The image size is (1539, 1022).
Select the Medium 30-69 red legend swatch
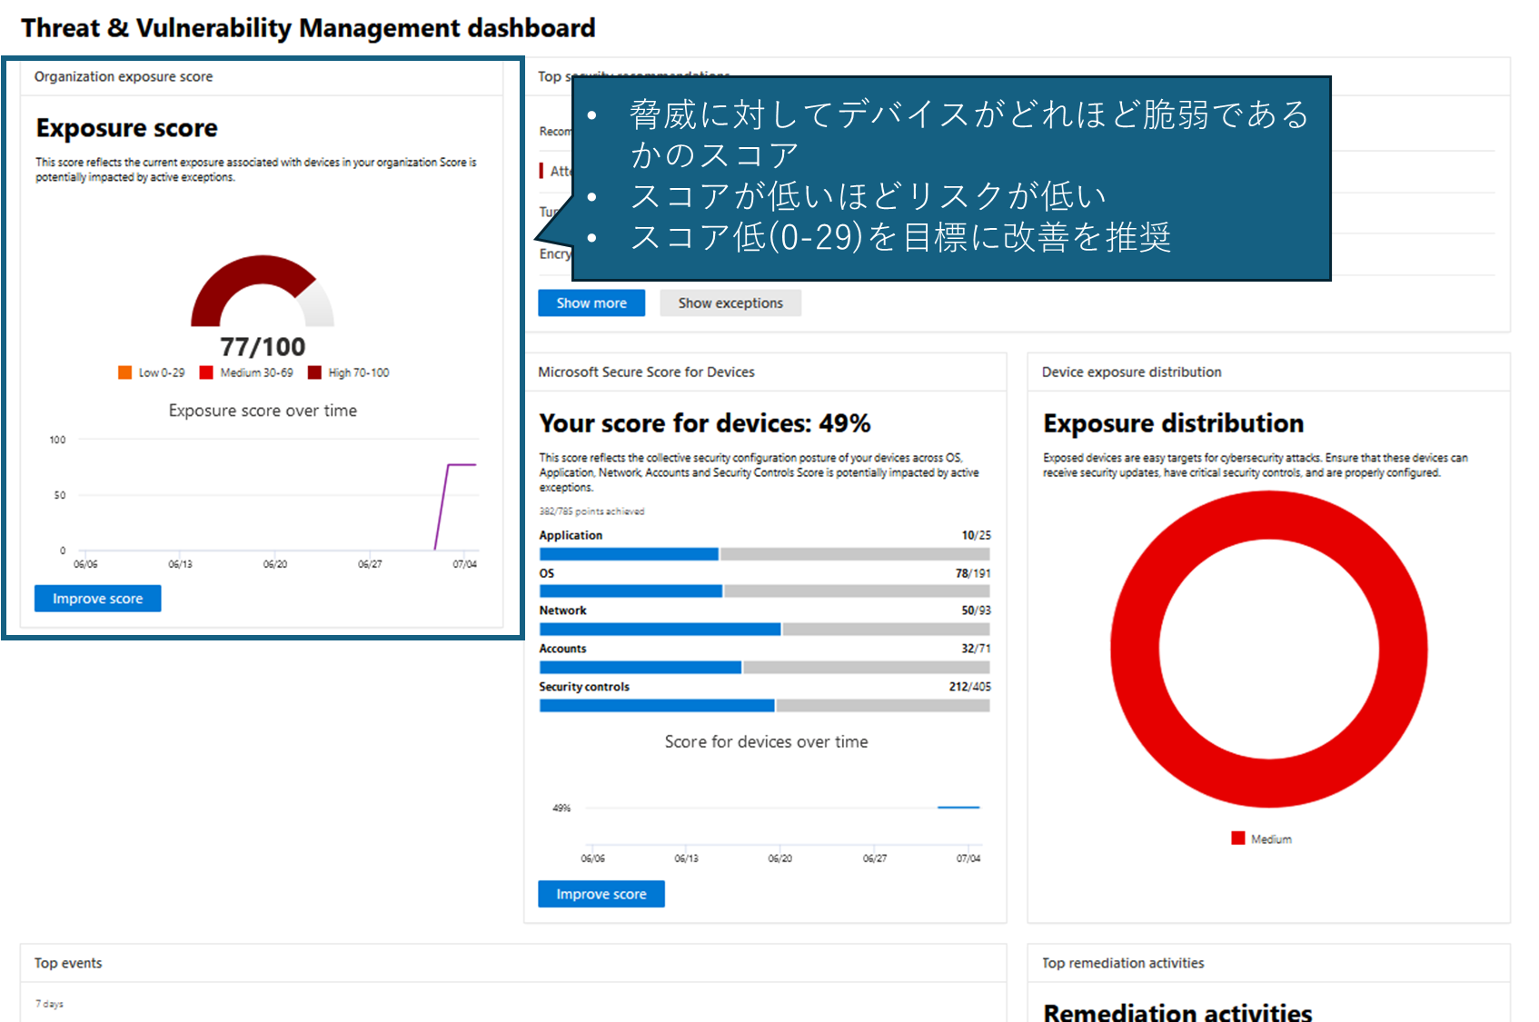click(206, 372)
